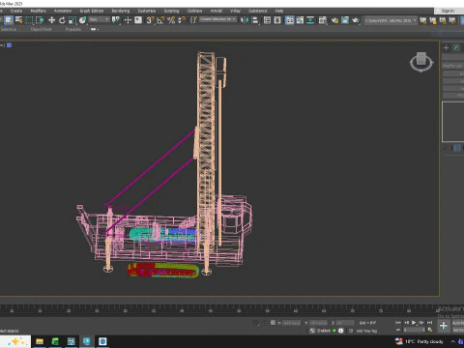Click the Mirror tool icon

coord(245,20)
